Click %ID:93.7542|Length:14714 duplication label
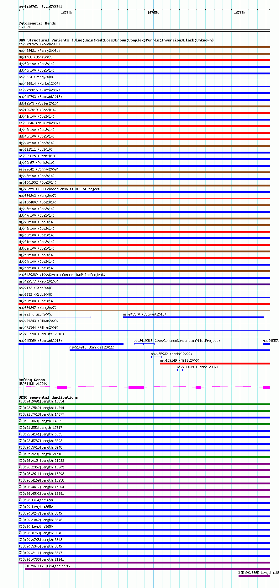This screenshot has height=588, width=279. (x=41, y=408)
